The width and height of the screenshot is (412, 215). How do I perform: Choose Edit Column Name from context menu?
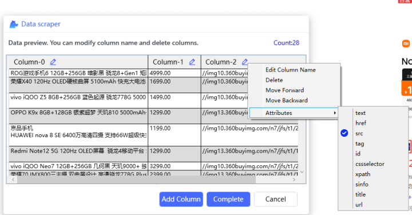click(x=290, y=70)
